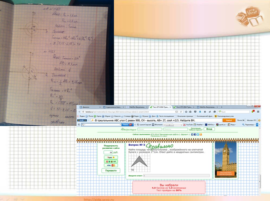Click the ВКонтакте toolbar shortcut
The height and width of the screenshot is (201, 270).
[x=157, y=125]
